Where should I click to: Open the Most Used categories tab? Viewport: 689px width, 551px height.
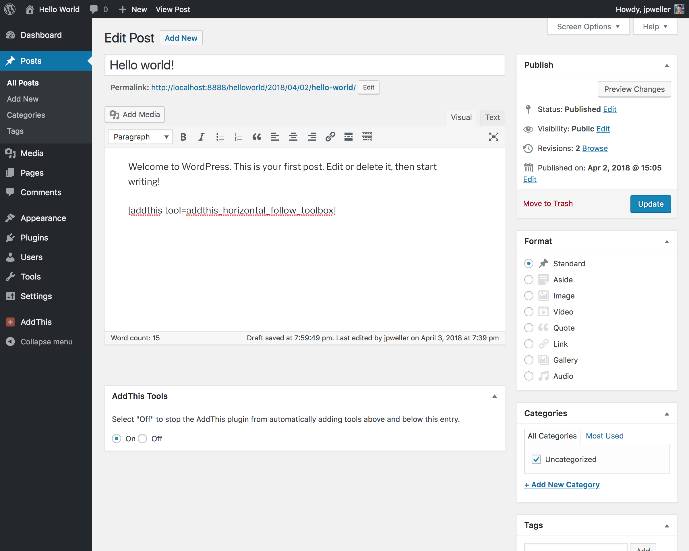tap(604, 436)
